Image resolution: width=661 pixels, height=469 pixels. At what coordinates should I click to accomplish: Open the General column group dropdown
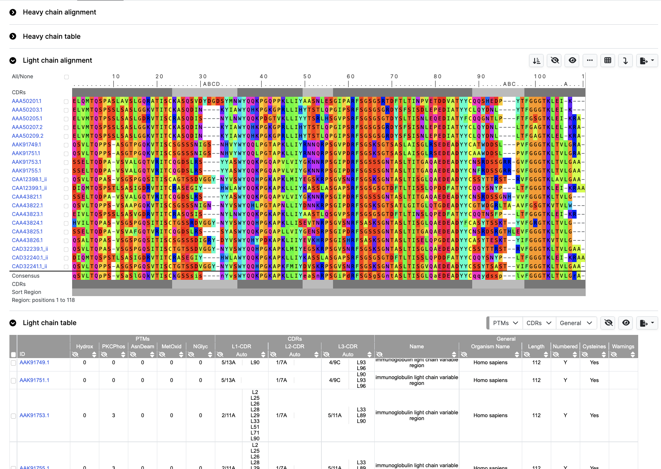pyautogui.click(x=576, y=323)
